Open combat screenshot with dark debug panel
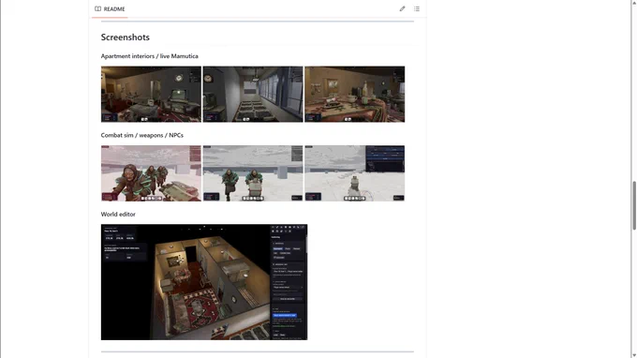This screenshot has height=358, width=637. (355, 173)
